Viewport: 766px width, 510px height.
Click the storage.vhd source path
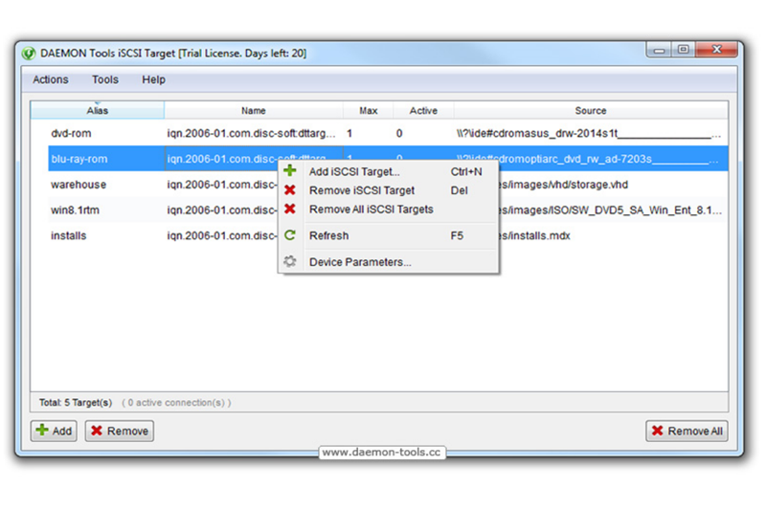[x=563, y=185]
